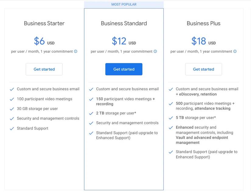
Task: Click the $6 USD price
Action: pyautogui.click(x=44, y=41)
